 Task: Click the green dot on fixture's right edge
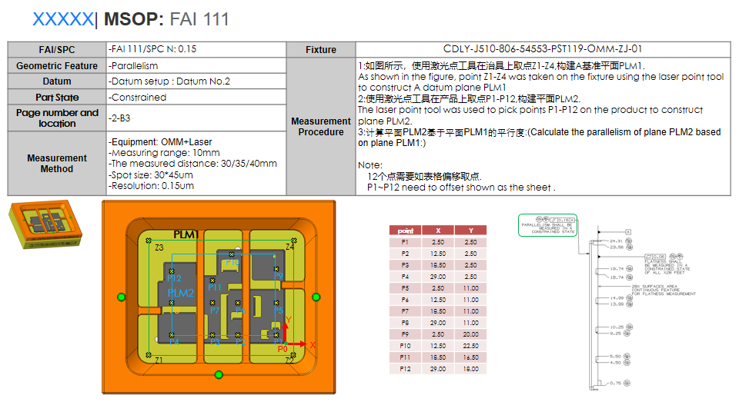point(316,296)
